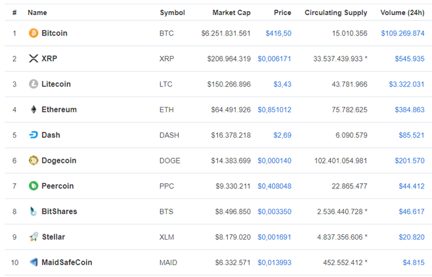
Task: Click MaidSafeCoin volume $4.815
Action: tap(413, 263)
